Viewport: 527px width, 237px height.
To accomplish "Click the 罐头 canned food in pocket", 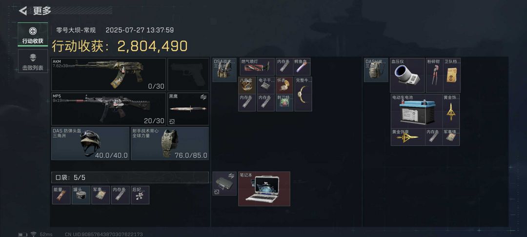I will (81, 195).
